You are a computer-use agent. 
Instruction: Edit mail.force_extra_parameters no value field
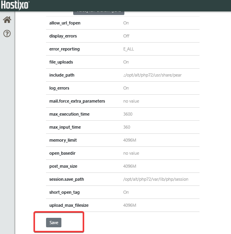click(131, 101)
